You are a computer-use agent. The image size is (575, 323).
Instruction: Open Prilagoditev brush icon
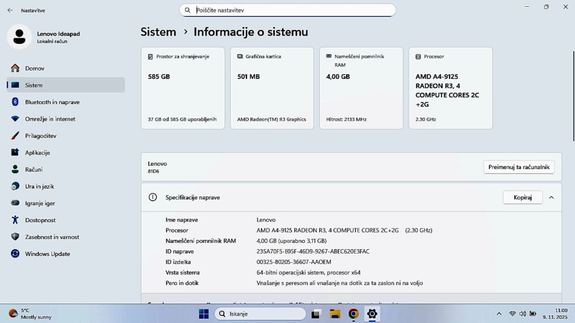pos(15,135)
